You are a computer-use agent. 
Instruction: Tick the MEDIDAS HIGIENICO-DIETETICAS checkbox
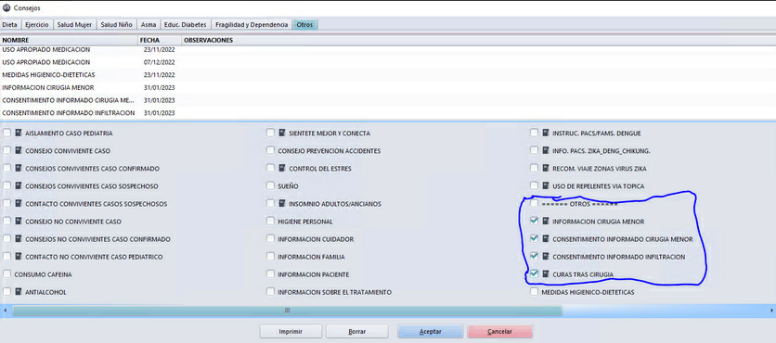point(534,292)
